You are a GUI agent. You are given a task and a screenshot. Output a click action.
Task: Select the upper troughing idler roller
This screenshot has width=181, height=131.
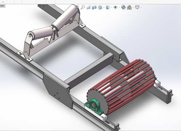tap(65, 17)
